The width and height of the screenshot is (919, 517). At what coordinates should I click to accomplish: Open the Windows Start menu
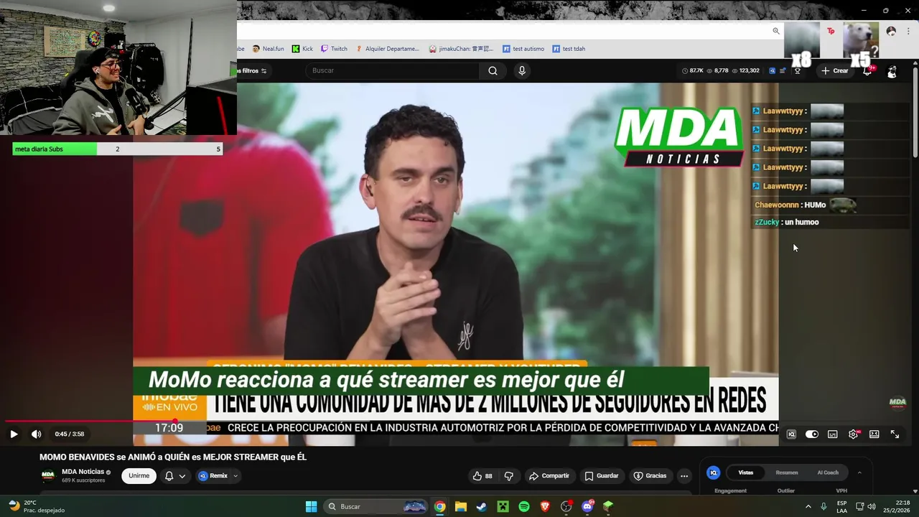(x=311, y=506)
